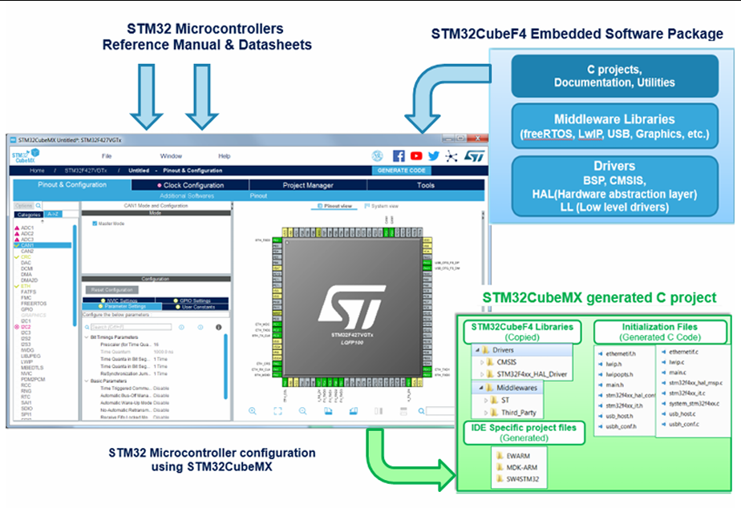Click the horizontal split icon below the chip
The image size is (741, 508).
coord(403,411)
